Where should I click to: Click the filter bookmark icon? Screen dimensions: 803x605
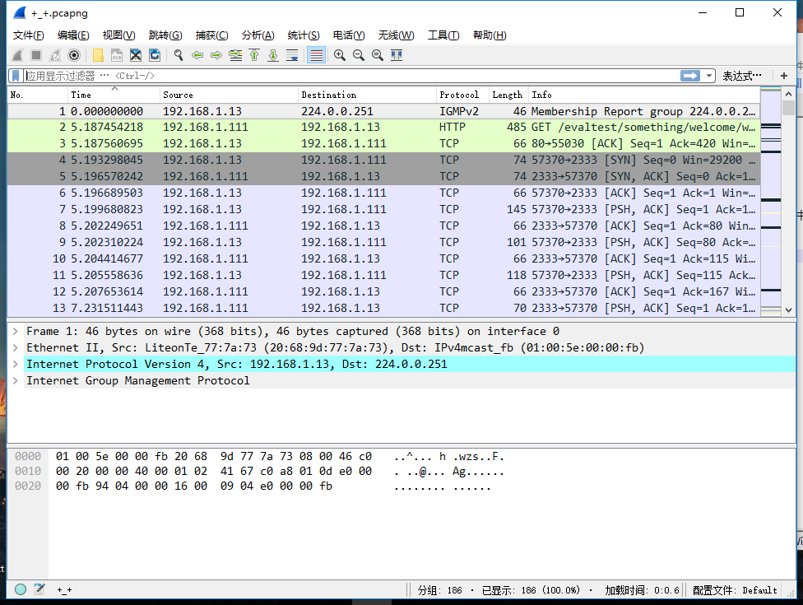(x=16, y=76)
